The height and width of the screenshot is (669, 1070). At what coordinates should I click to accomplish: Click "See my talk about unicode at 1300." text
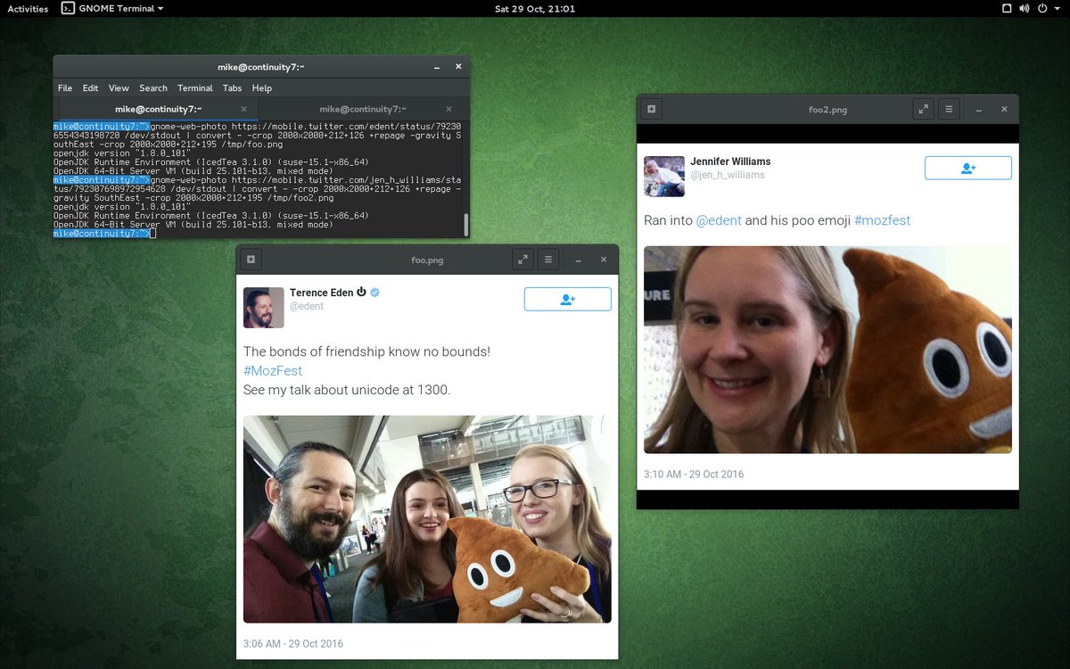[x=347, y=390]
